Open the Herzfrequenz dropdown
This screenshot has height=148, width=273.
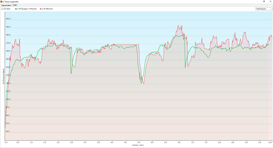264,9
